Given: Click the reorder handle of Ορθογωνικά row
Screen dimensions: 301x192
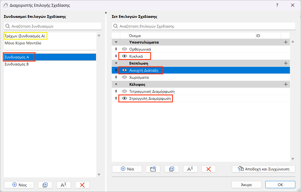Looking at the screenshot, I should pyautogui.click(x=116, y=49).
